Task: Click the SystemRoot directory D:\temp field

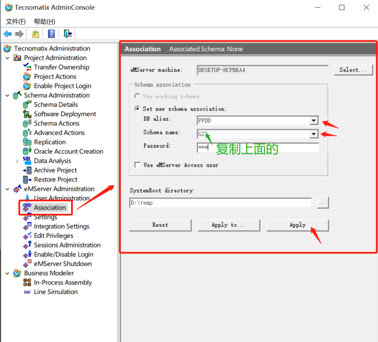Action: 220,203
